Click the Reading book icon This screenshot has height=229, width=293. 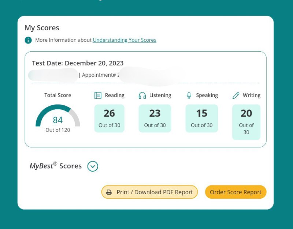click(98, 95)
